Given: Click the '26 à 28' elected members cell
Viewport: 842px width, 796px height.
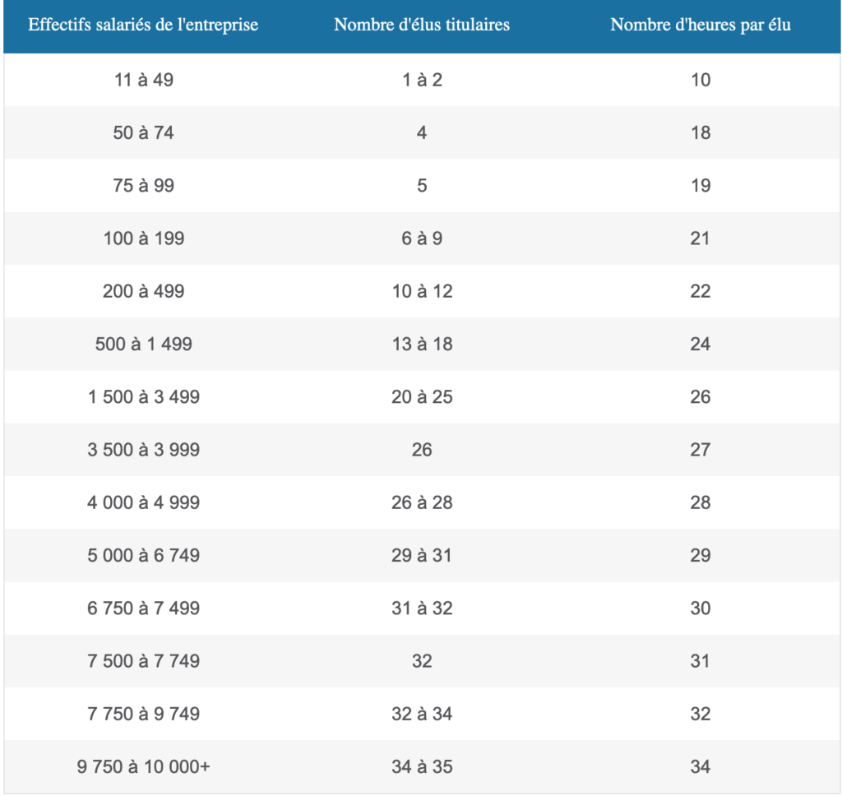Looking at the screenshot, I should pos(422,502).
